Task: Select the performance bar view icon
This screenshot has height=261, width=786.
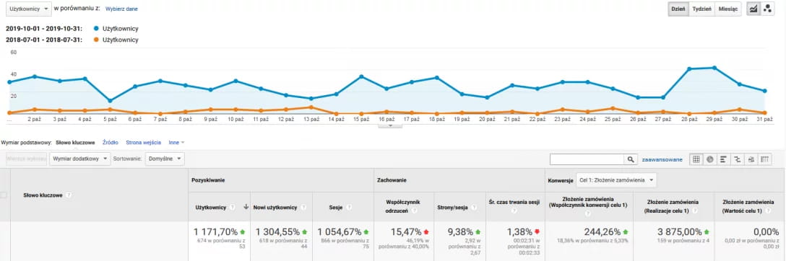Action: (723, 159)
